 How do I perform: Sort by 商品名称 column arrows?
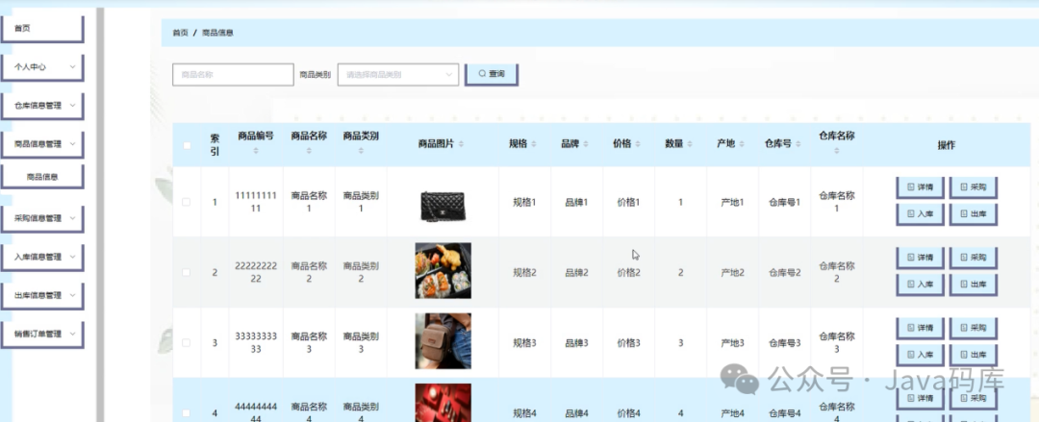(x=309, y=151)
